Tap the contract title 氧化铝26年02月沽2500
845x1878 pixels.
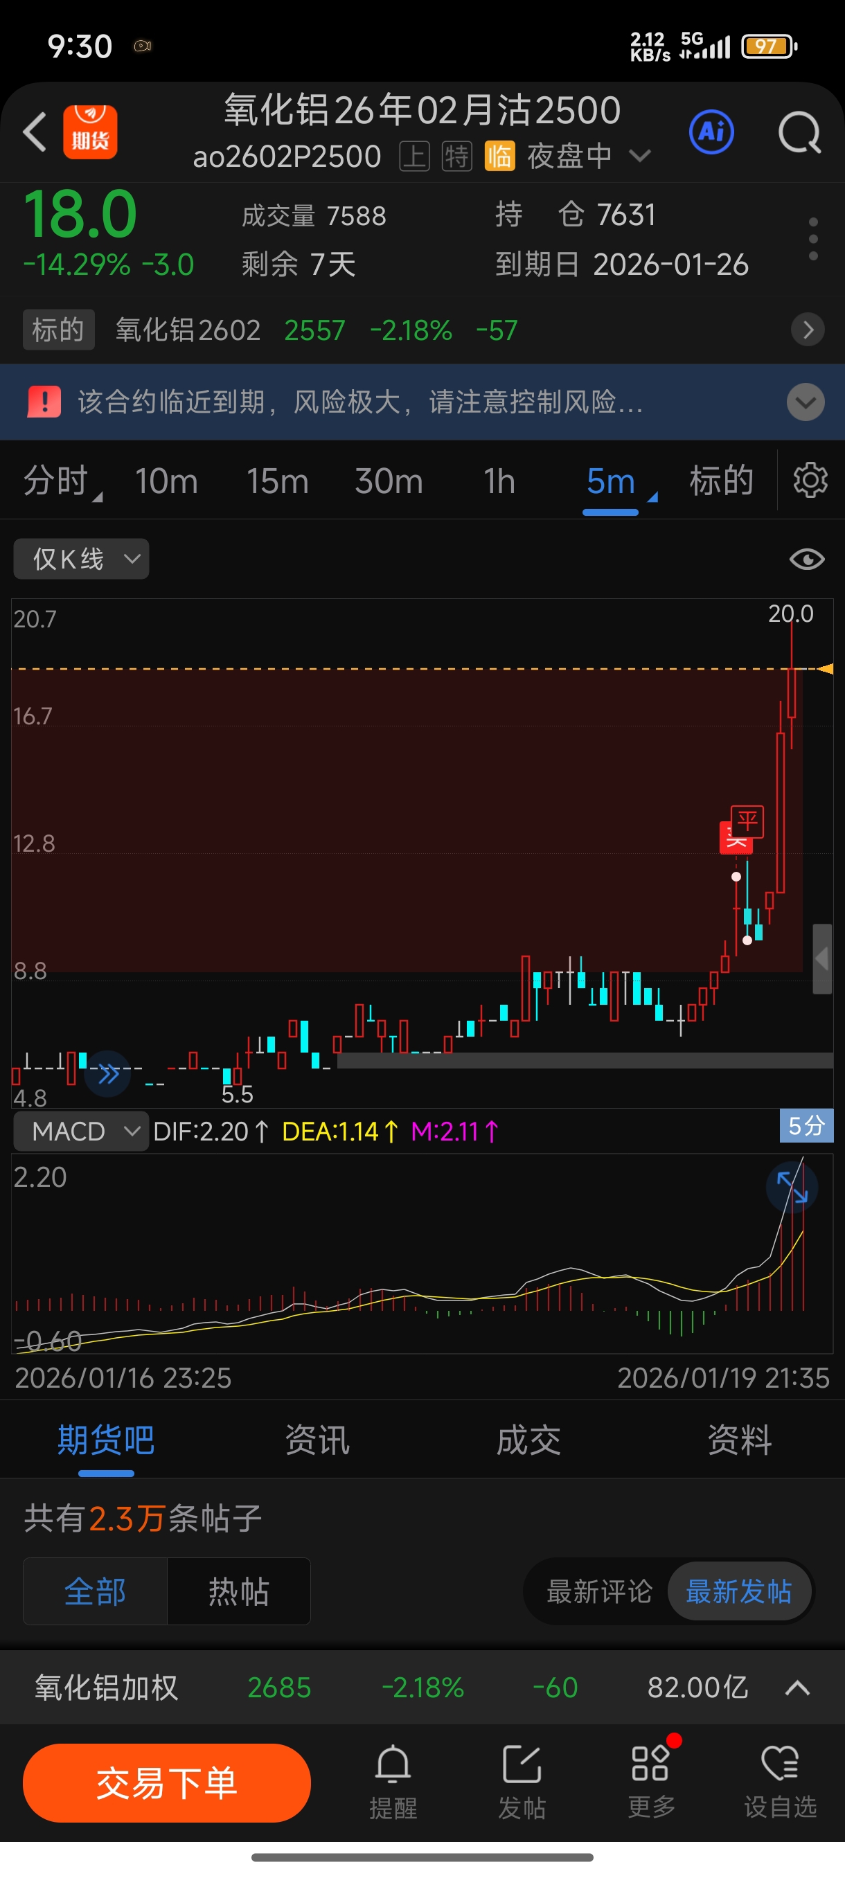click(421, 110)
